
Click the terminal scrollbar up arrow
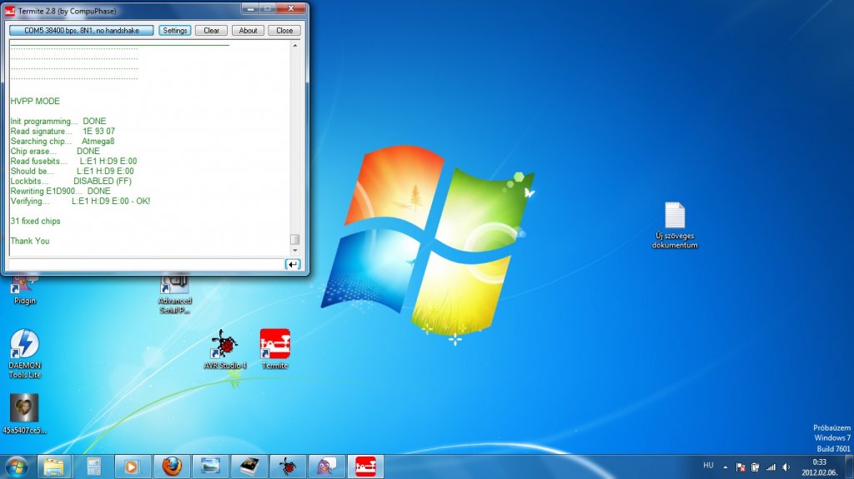295,46
